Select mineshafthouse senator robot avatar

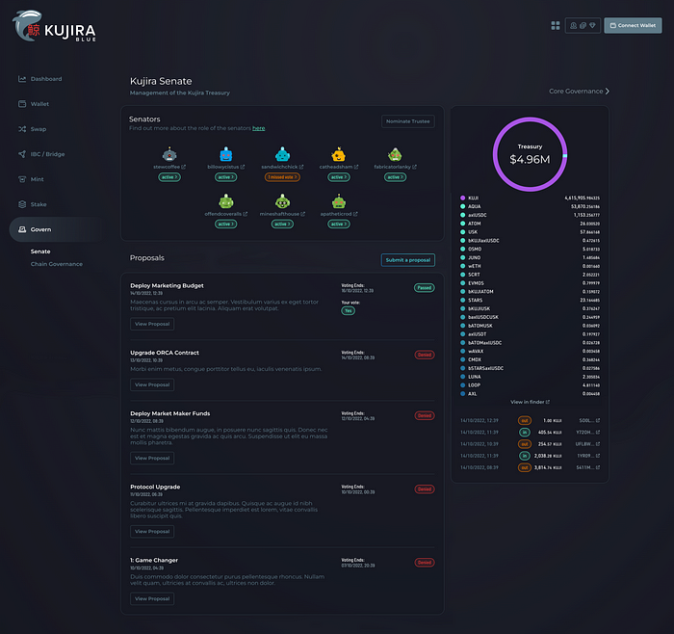[282, 200]
